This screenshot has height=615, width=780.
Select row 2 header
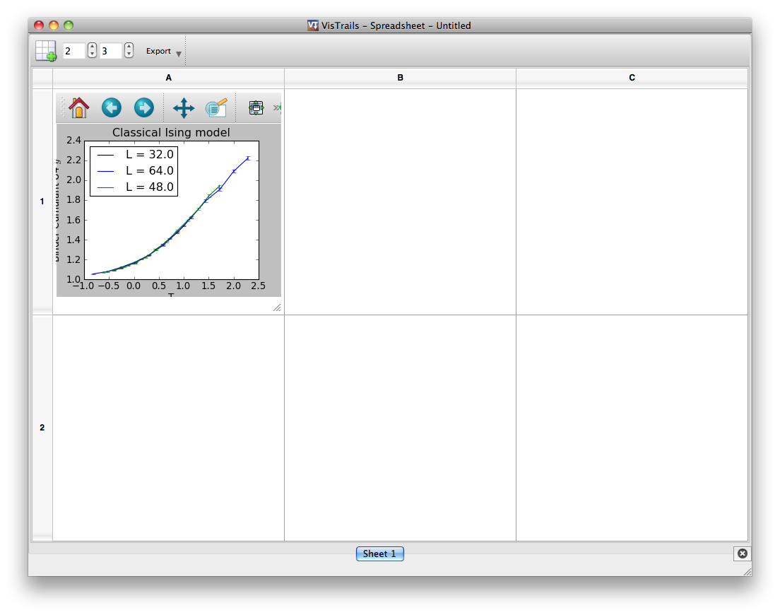tap(42, 428)
